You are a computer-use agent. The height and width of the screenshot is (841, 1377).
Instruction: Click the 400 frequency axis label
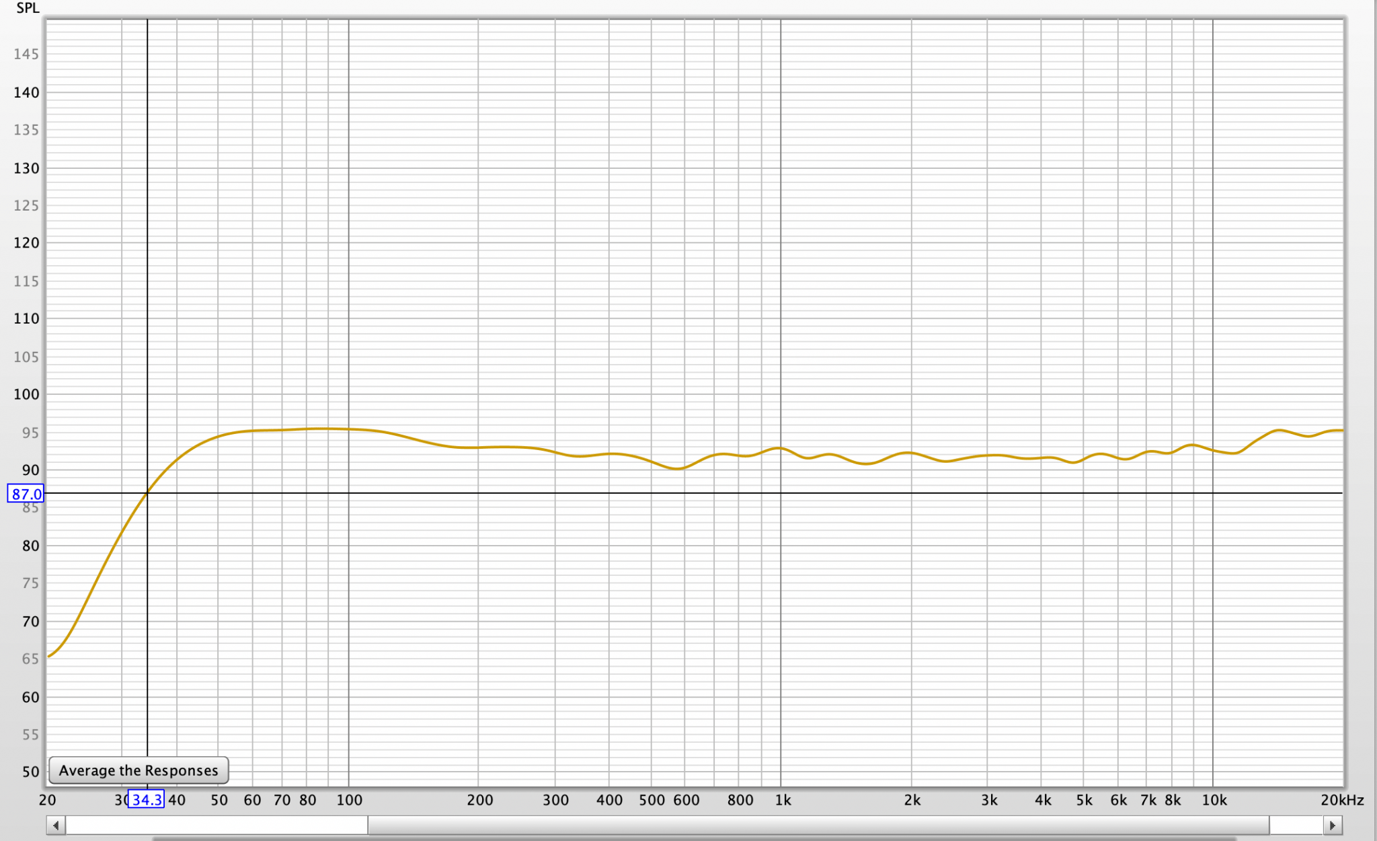click(x=609, y=800)
